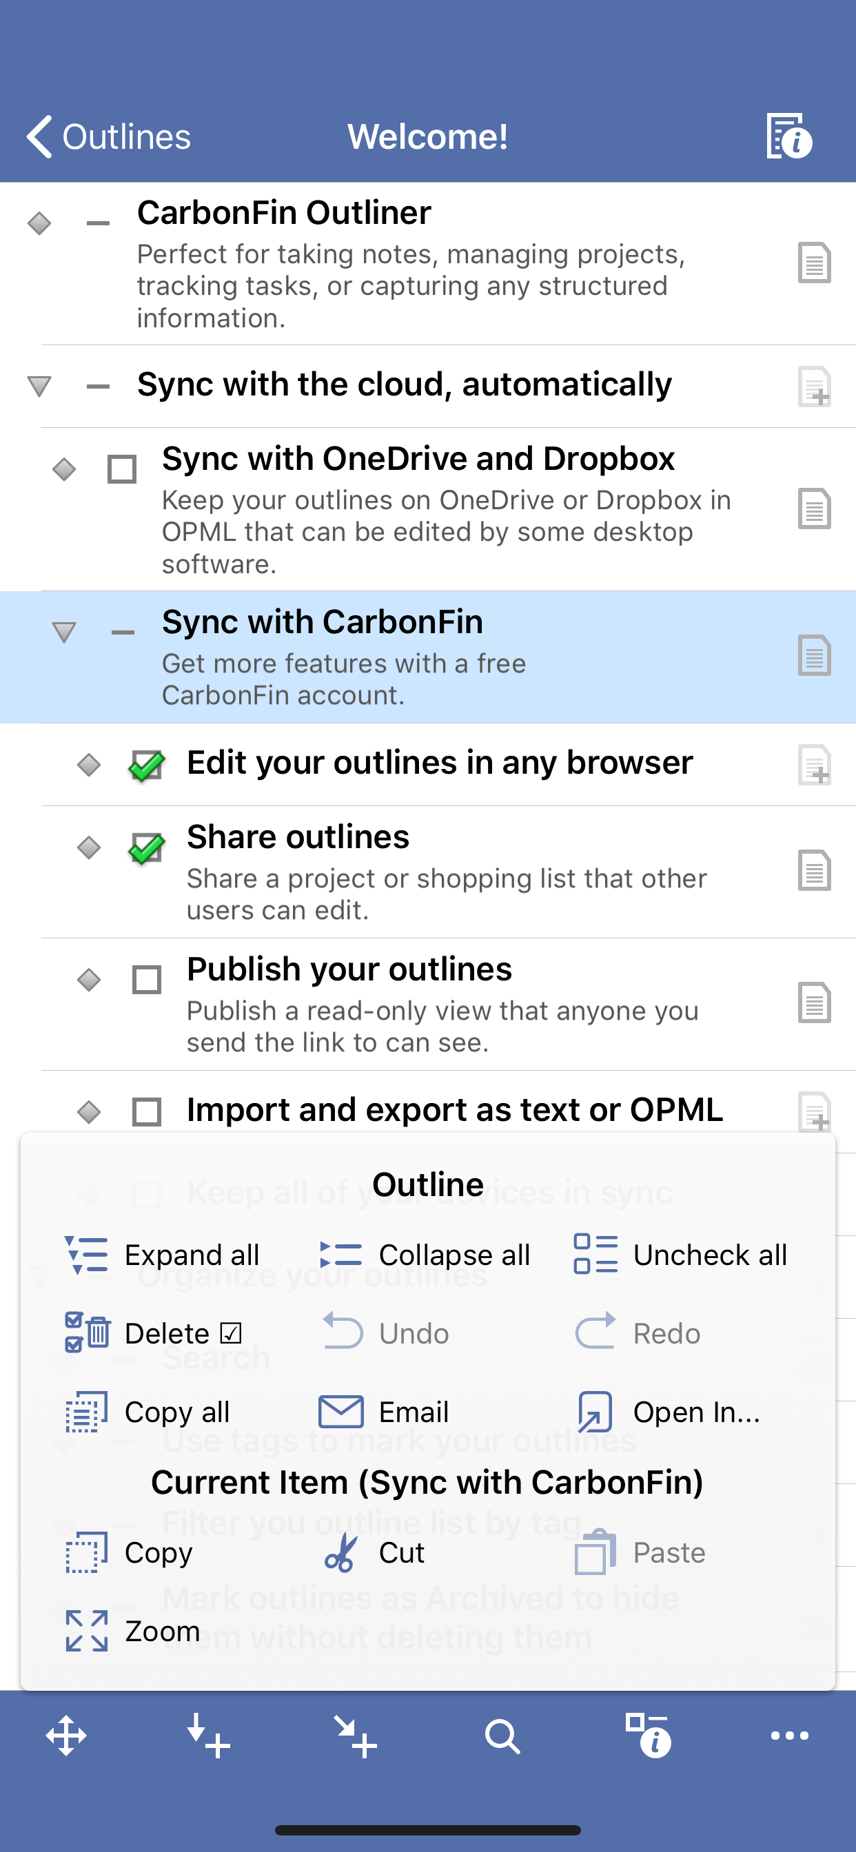Viewport: 856px width, 1852px height.
Task: Tap diamond bullet of CarbonFin Outliner
Action: pos(39,223)
